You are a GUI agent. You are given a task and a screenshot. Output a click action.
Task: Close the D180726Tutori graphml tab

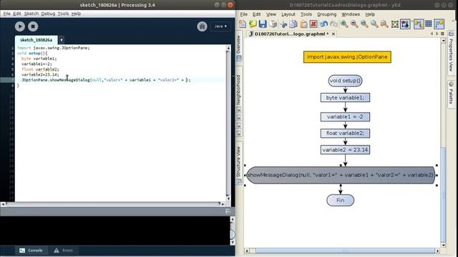(x=333, y=34)
